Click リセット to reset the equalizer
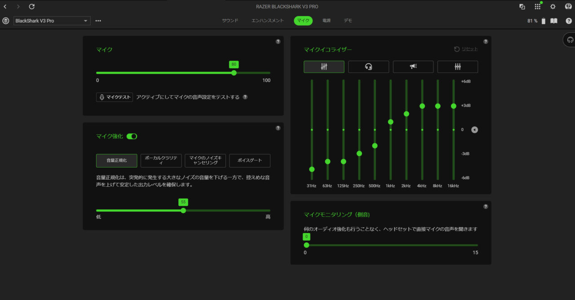 pyautogui.click(x=466, y=49)
